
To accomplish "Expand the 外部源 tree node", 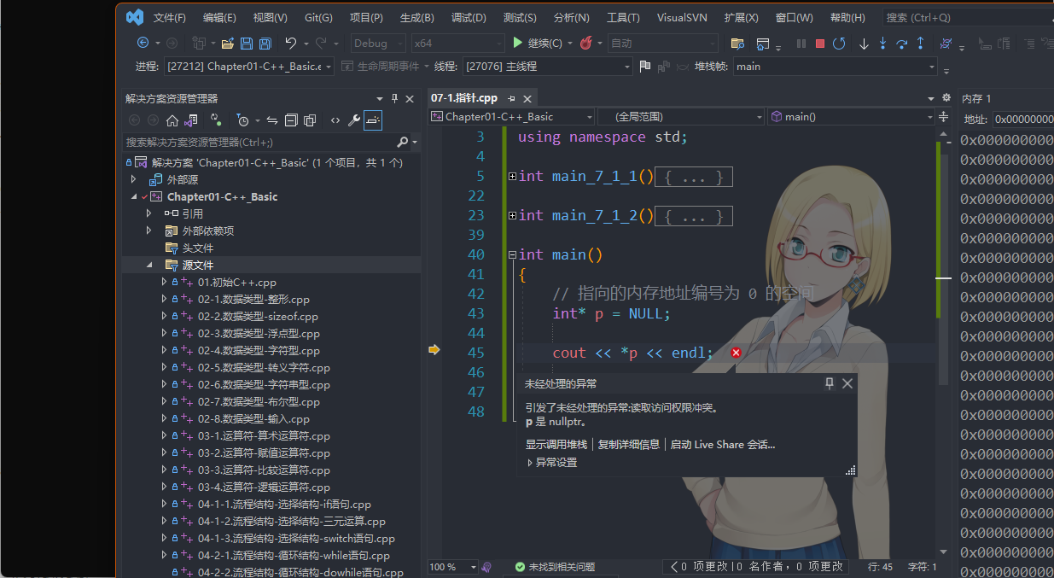I will point(133,179).
